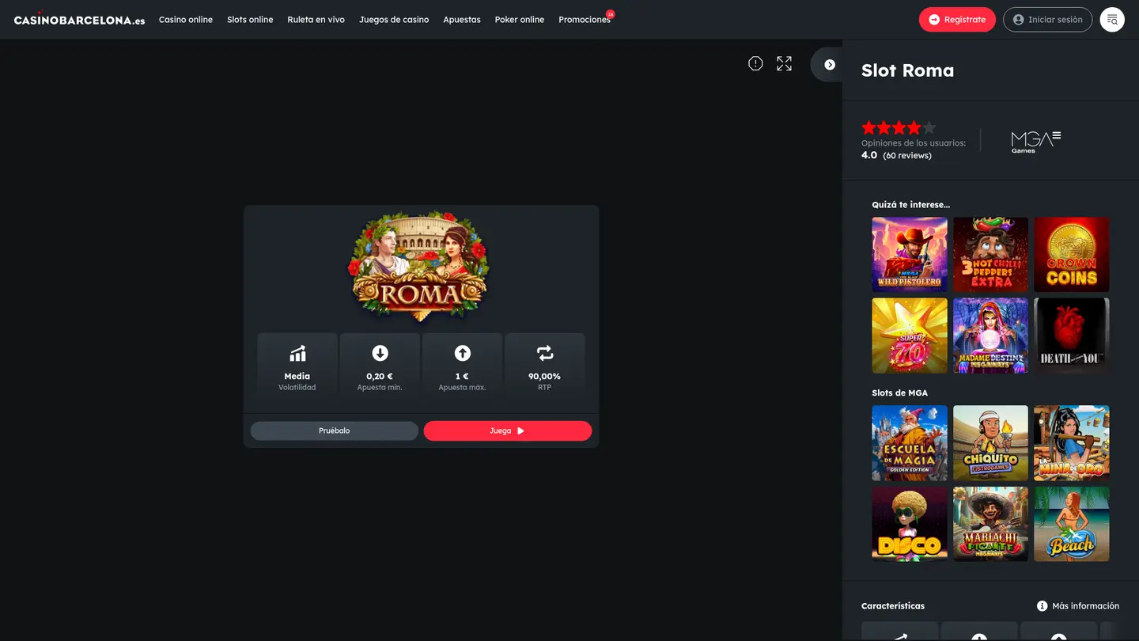1139x641 pixels.
Task: Go to Ruleta en vivo
Action: point(316,20)
